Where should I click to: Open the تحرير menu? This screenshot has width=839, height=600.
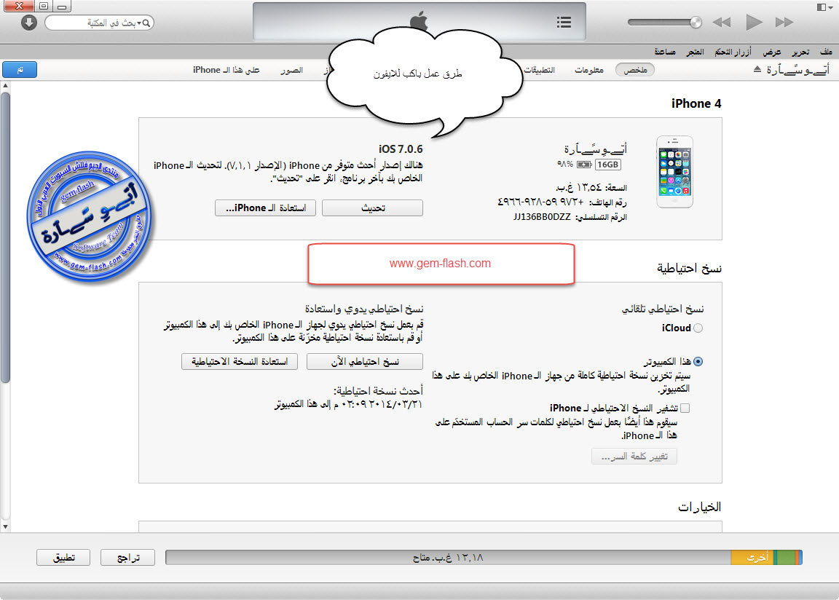pyautogui.click(x=800, y=52)
